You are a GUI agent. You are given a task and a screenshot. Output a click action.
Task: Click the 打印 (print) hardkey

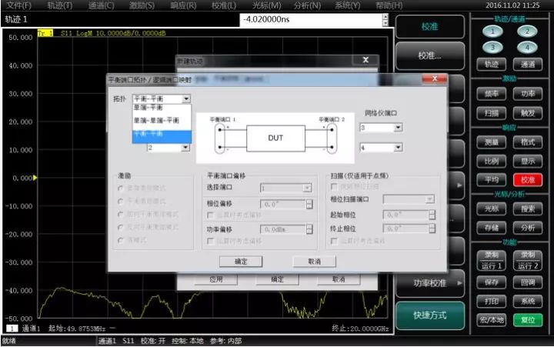[x=492, y=302]
